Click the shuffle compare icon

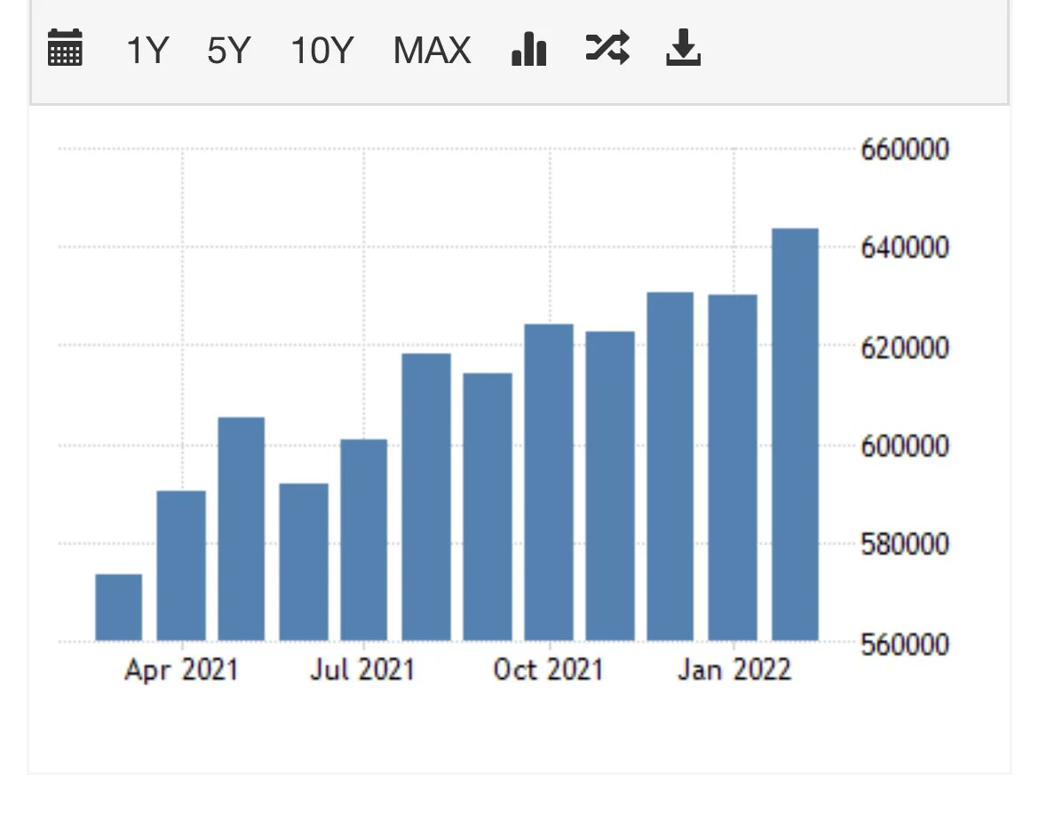(x=607, y=48)
